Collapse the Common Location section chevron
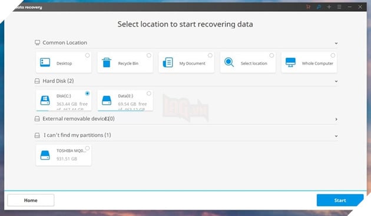371x216 pixels. (x=336, y=44)
